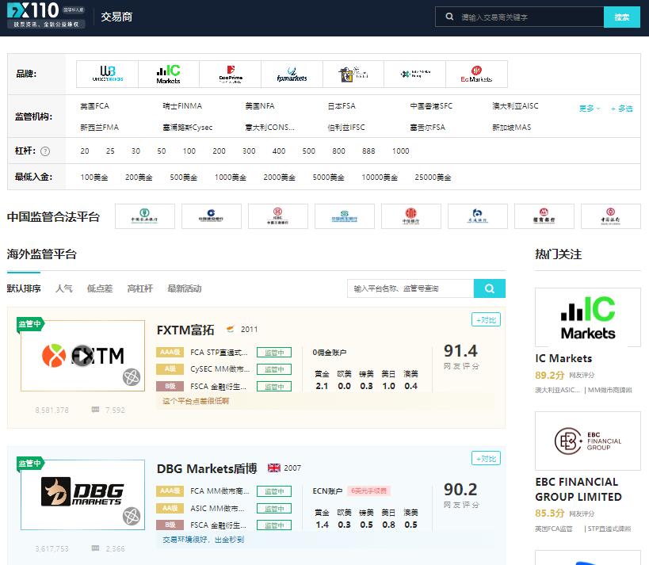Screen dimensions: 649x565
Task: Switch to the 人气 sorting tab
Action: [x=63, y=288]
